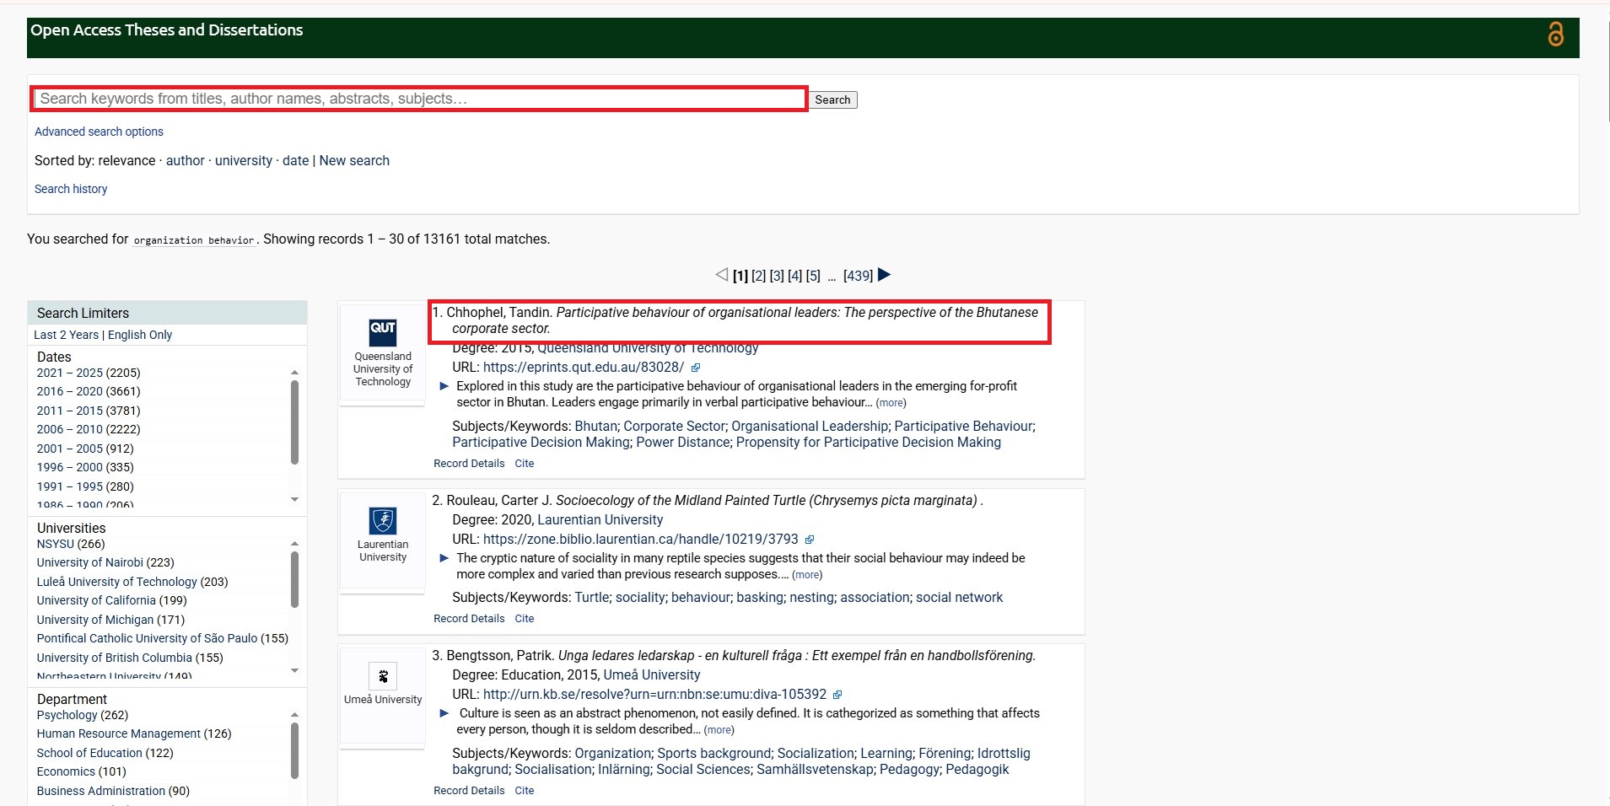Expand the abstract of the Chhophel record
The height and width of the screenshot is (806, 1610).
444,386
